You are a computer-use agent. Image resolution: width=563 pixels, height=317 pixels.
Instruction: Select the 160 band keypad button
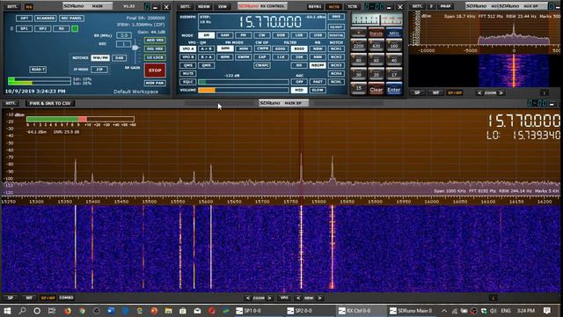click(x=394, y=46)
